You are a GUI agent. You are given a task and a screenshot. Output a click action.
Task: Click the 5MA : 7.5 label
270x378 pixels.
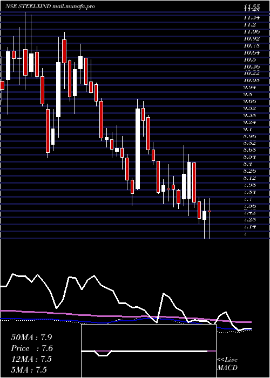pos(29,369)
